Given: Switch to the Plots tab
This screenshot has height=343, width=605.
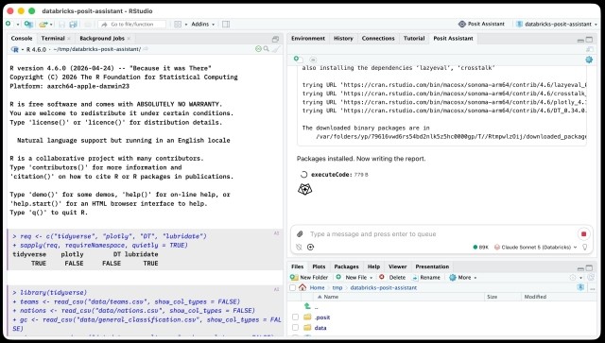Looking at the screenshot, I should (x=319, y=266).
